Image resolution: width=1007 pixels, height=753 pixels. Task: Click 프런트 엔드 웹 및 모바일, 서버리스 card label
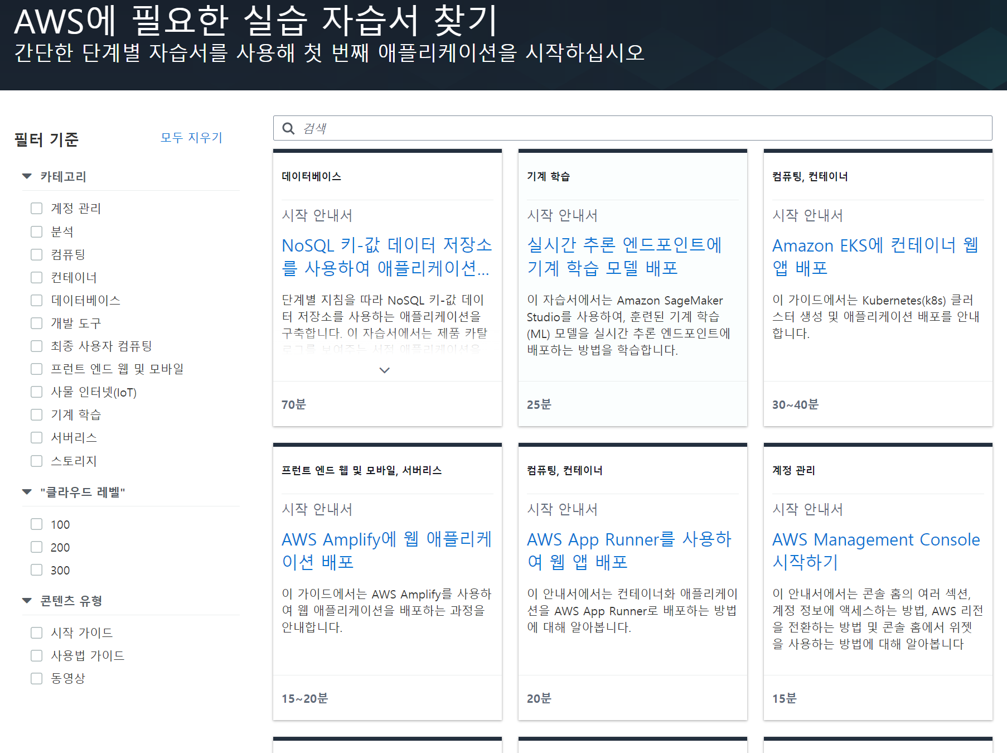click(x=362, y=470)
